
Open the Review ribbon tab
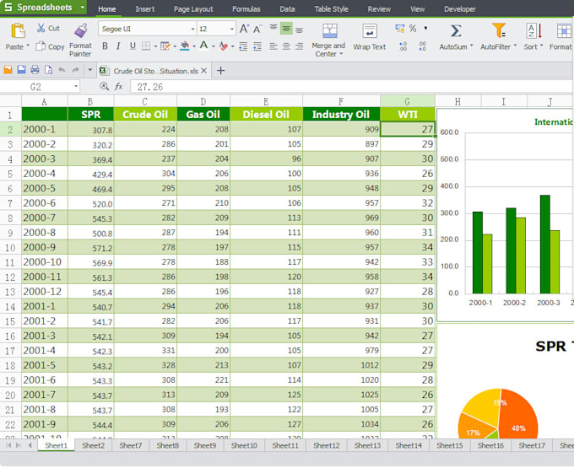379,9
